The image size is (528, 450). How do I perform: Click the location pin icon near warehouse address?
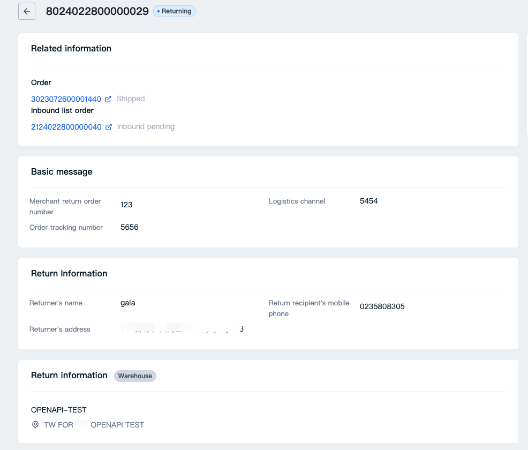pyautogui.click(x=35, y=424)
